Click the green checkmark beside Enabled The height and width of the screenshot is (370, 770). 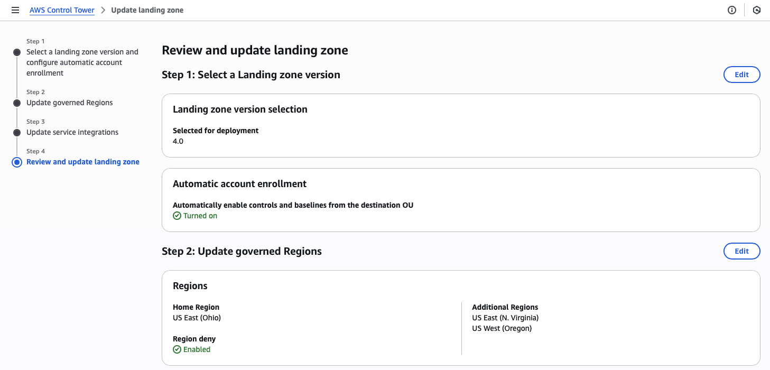click(x=177, y=349)
